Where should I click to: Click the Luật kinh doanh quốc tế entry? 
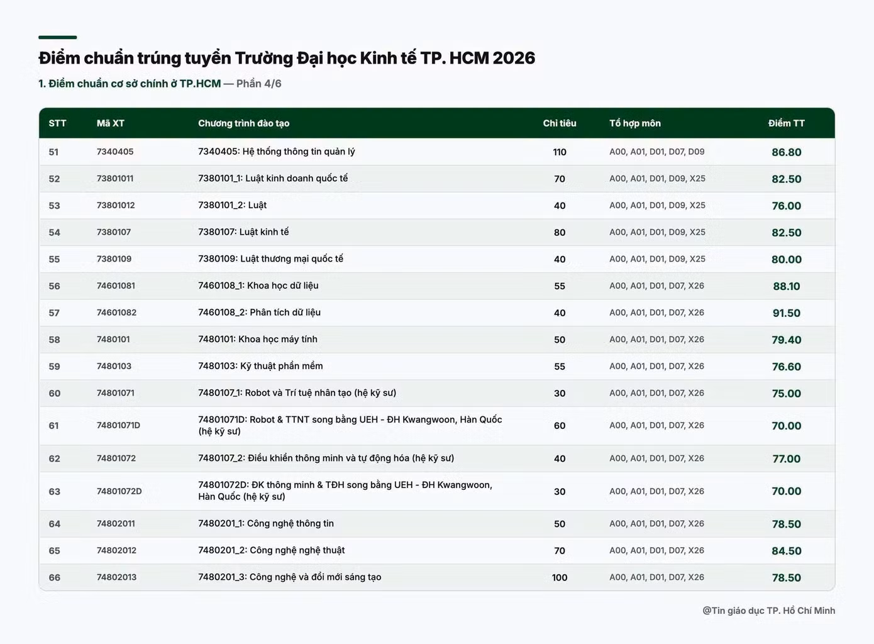click(273, 179)
